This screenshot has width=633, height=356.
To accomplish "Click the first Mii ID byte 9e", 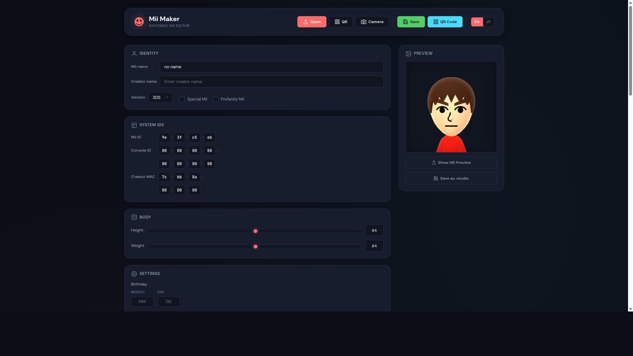I will pyautogui.click(x=164, y=137).
